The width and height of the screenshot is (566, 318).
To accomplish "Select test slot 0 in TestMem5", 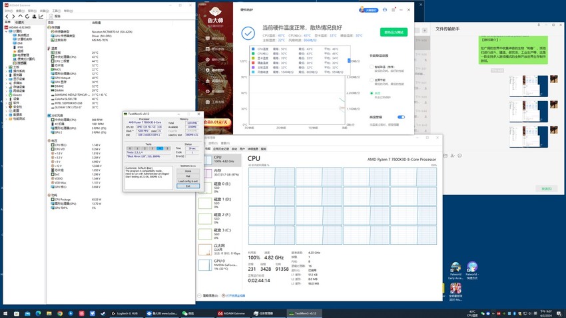I will coord(130,148).
